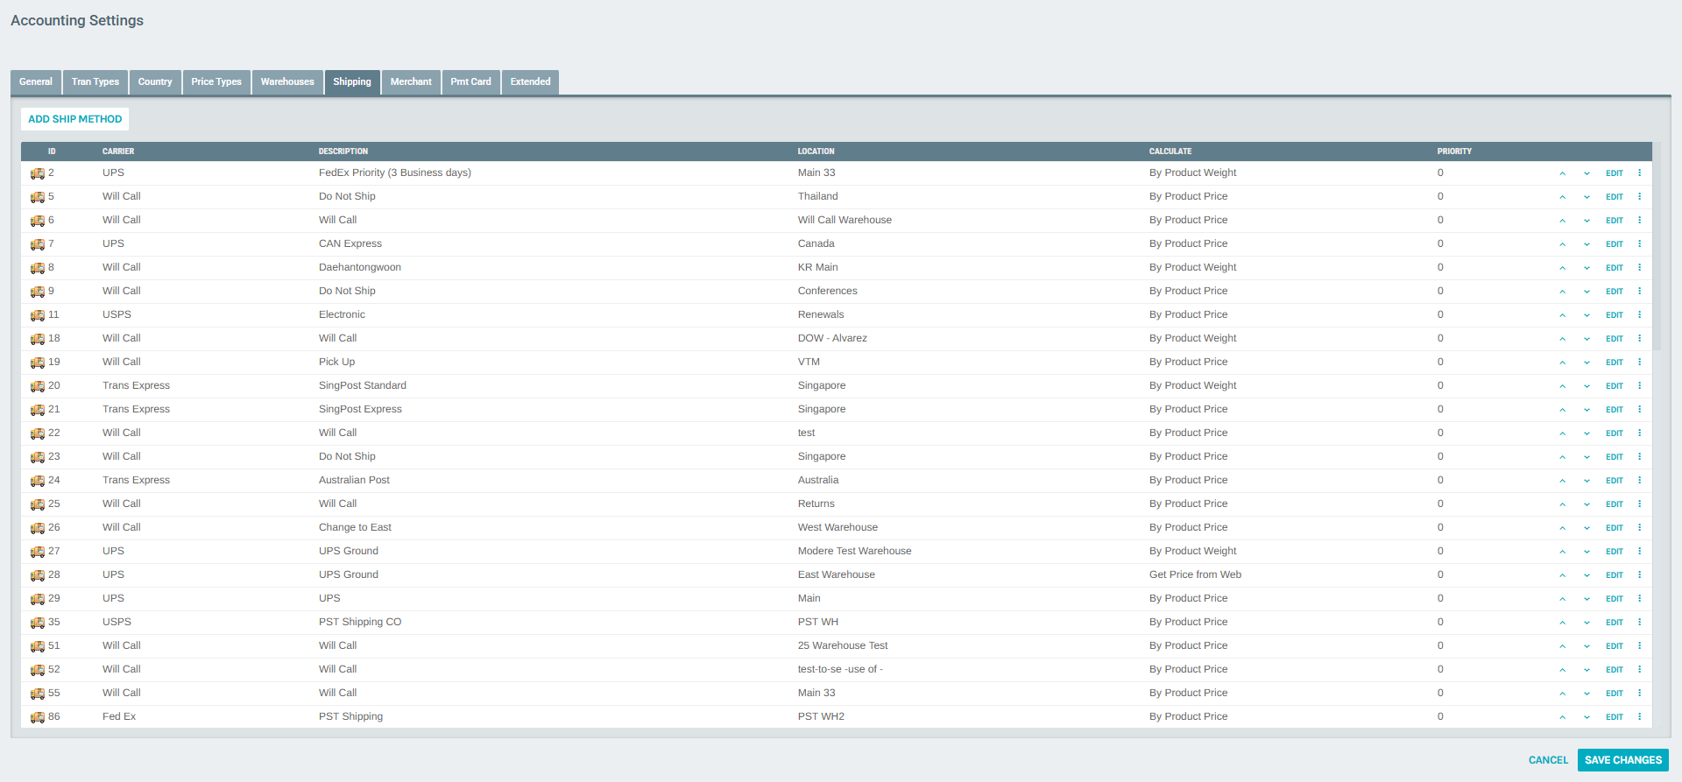Move Change to East row up
The width and height of the screenshot is (1682, 782).
[x=1562, y=528]
